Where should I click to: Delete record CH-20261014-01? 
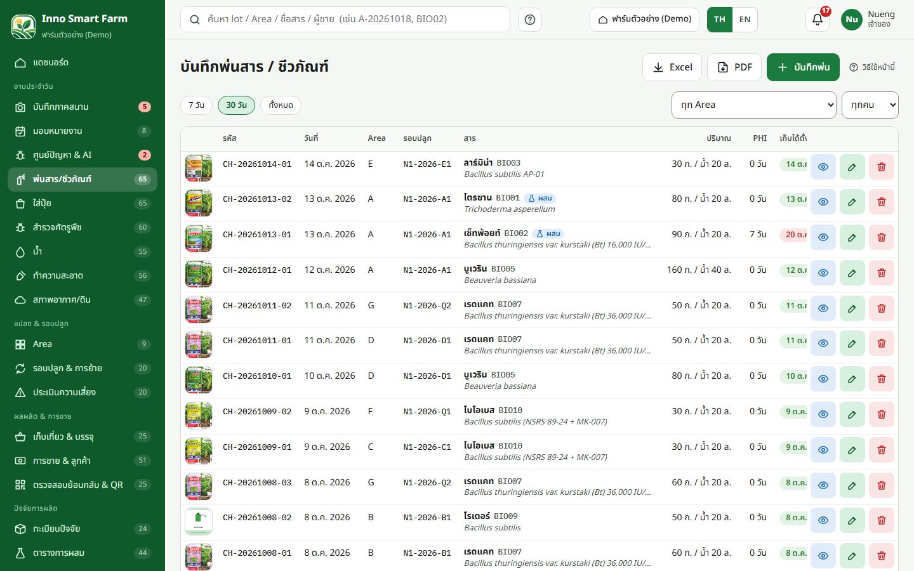882,167
